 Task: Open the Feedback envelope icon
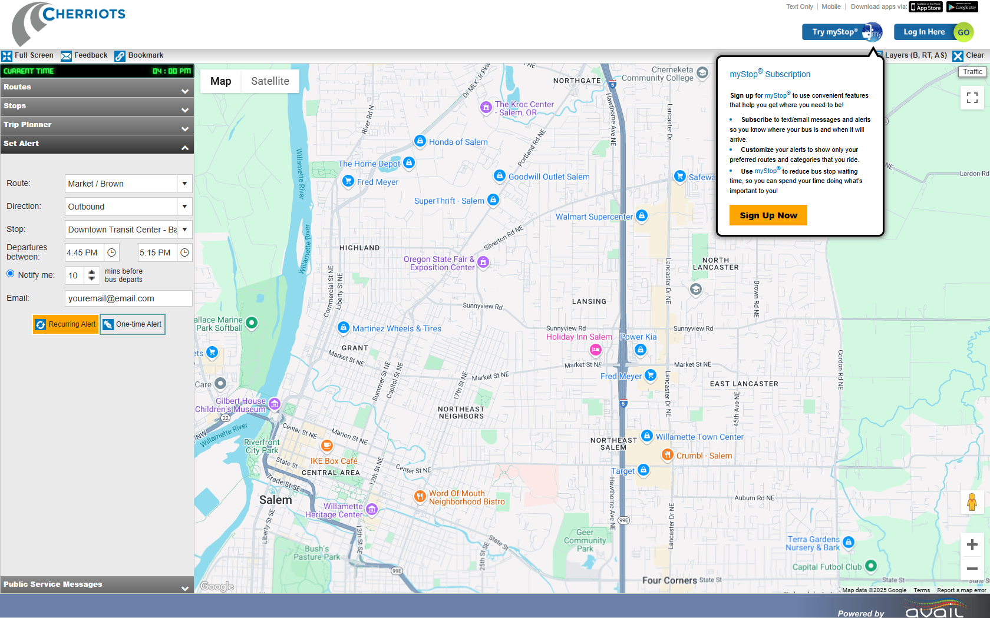pos(67,56)
